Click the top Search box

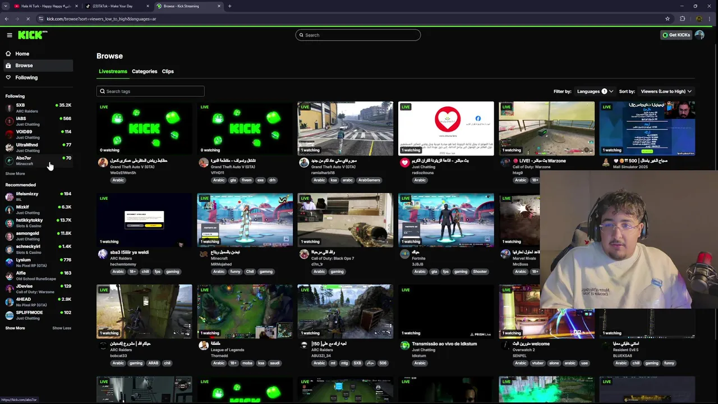[358, 35]
